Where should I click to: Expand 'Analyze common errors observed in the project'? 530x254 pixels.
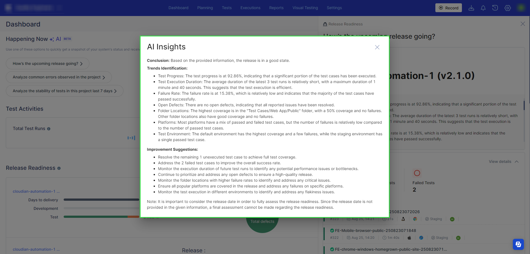[x=59, y=77]
